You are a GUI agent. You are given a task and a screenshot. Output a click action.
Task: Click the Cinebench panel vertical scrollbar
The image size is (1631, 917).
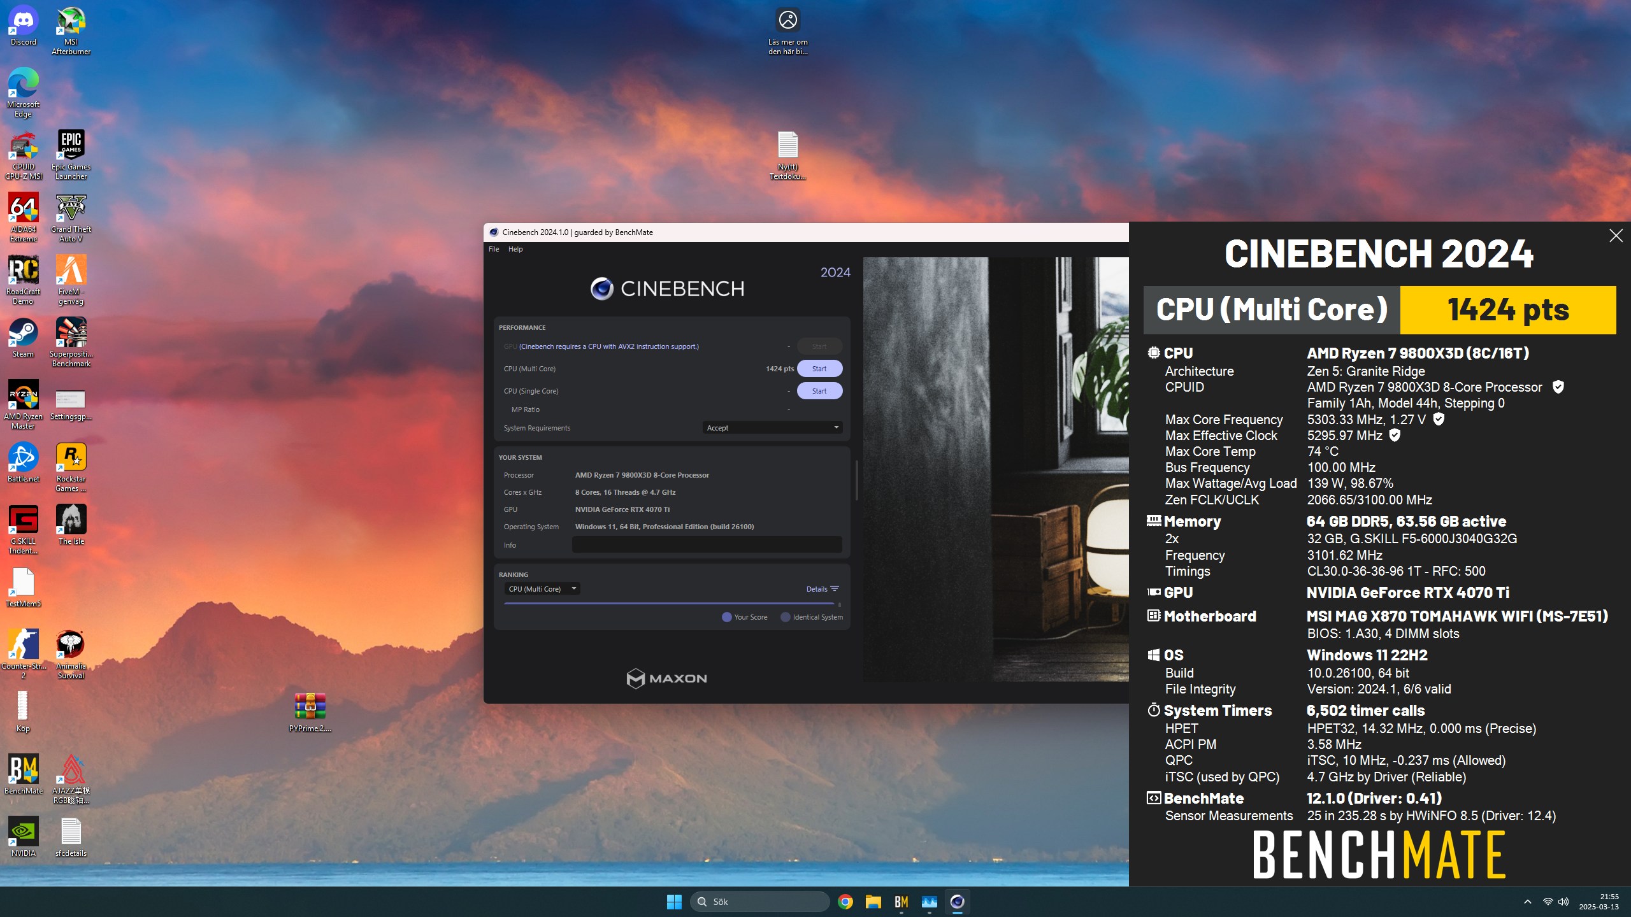tap(856, 480)
